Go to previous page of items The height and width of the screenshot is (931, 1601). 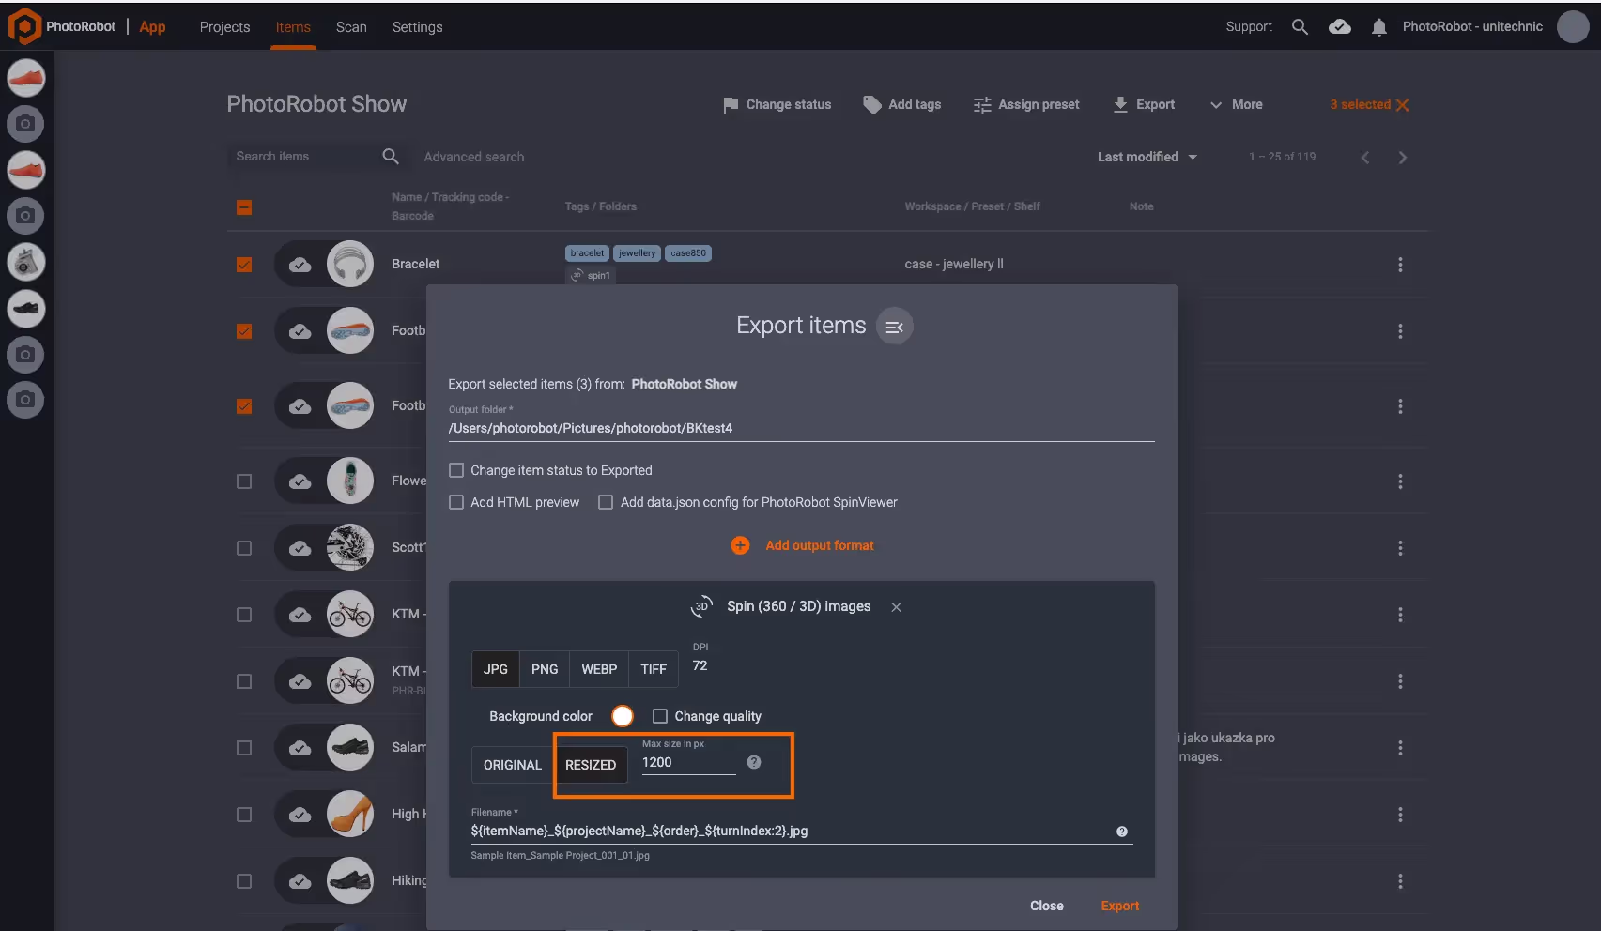1365,157
